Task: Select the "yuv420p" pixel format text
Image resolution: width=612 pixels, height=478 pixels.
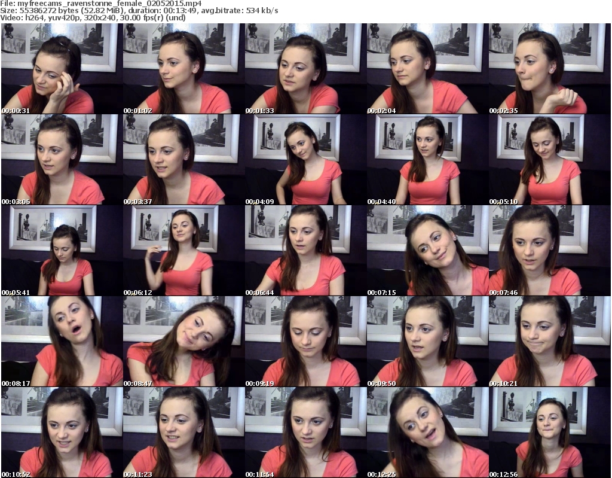Action: (64, 17)
